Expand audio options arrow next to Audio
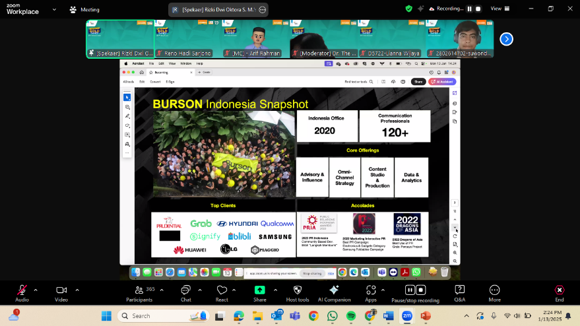This screenshot has height=326, width=580. tap(36, 290)
